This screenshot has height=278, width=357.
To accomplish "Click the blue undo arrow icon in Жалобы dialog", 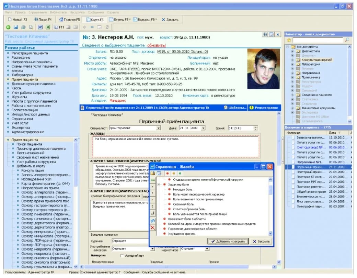I will (x=152, y=221).
